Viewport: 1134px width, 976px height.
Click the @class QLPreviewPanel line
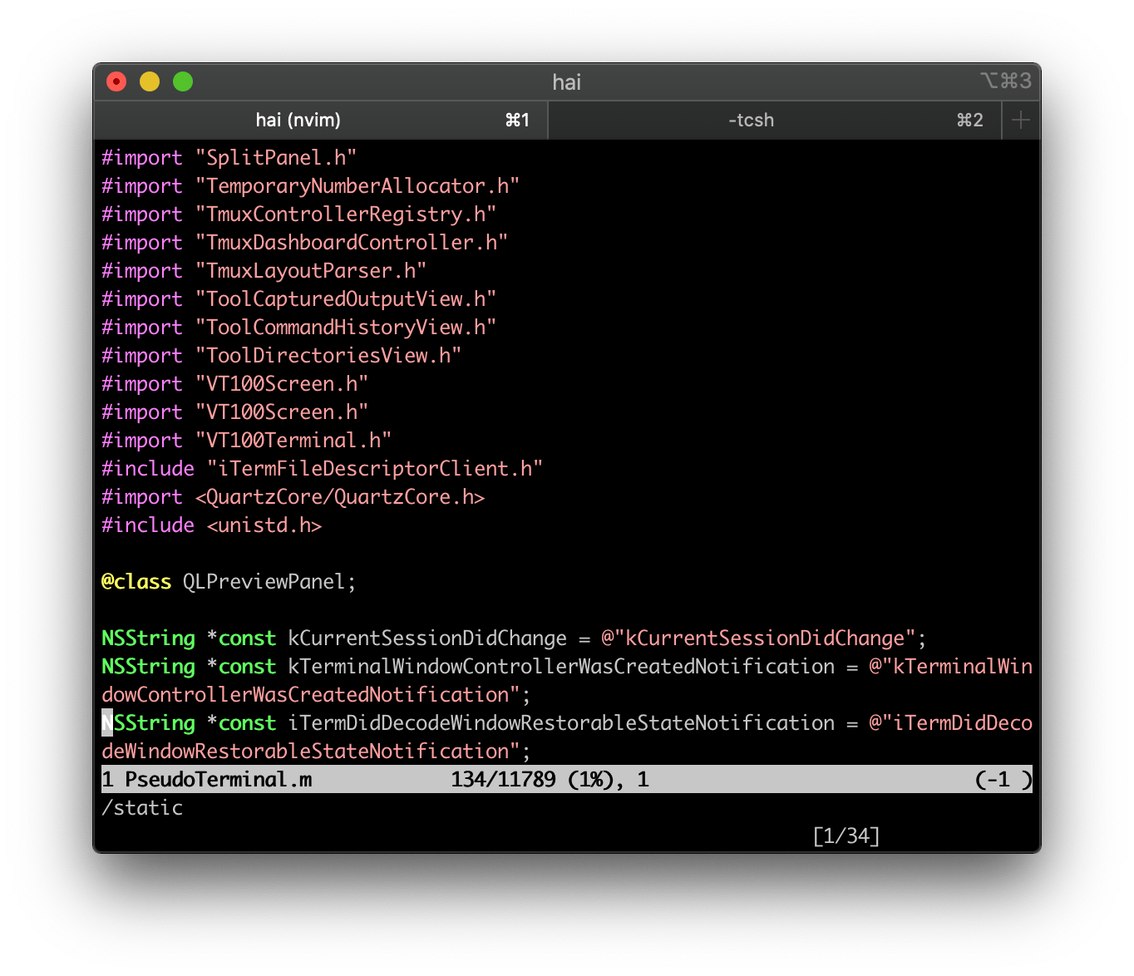[x=227, y=581]
